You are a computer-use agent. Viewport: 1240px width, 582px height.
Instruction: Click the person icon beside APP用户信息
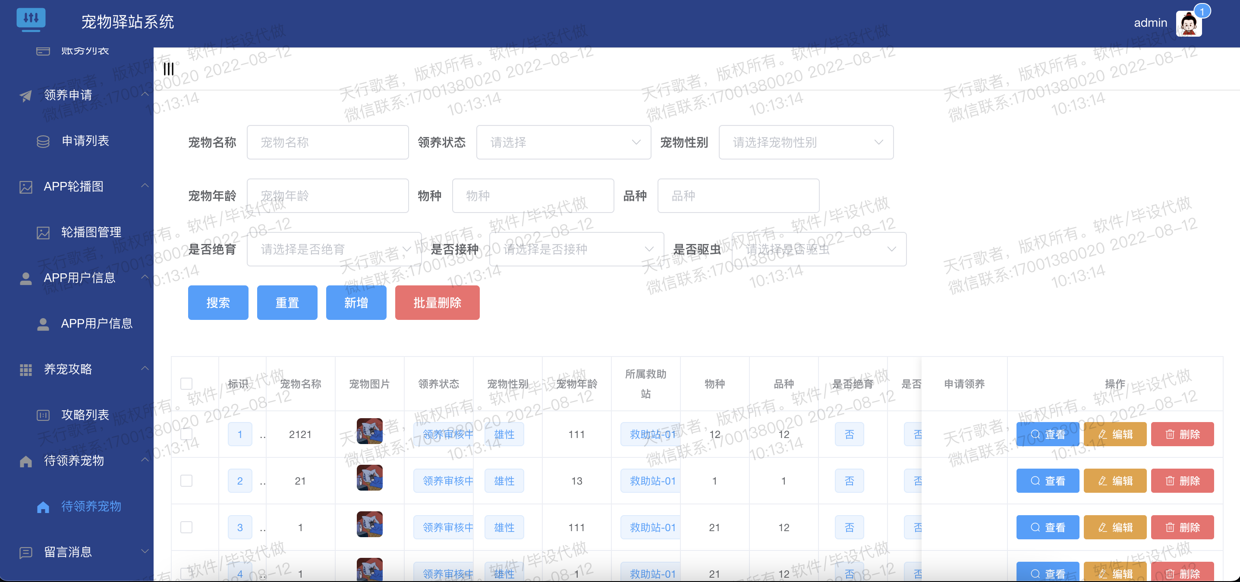tap(25, 278)
